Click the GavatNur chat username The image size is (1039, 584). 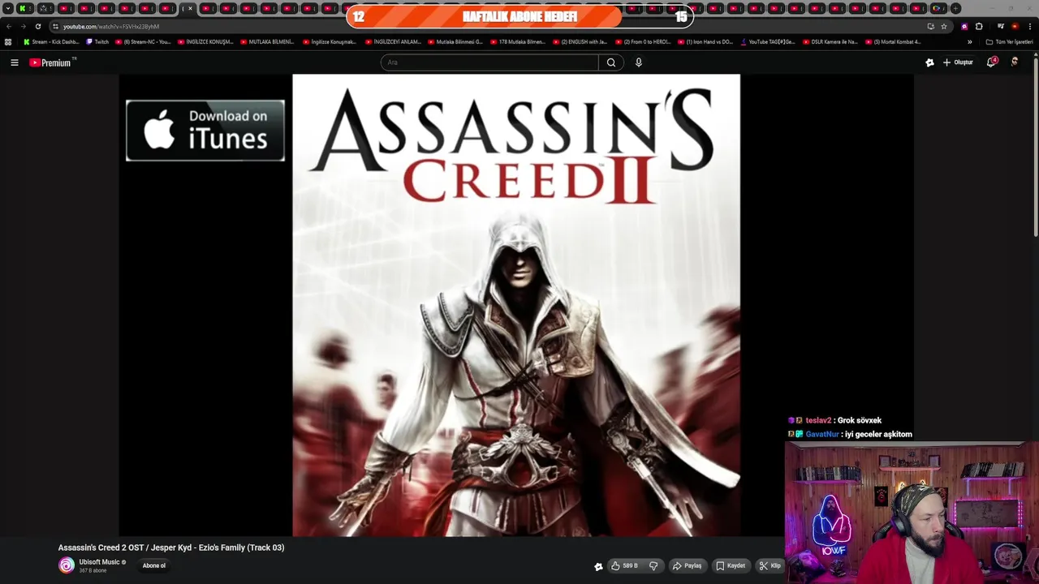coord(821,434)
